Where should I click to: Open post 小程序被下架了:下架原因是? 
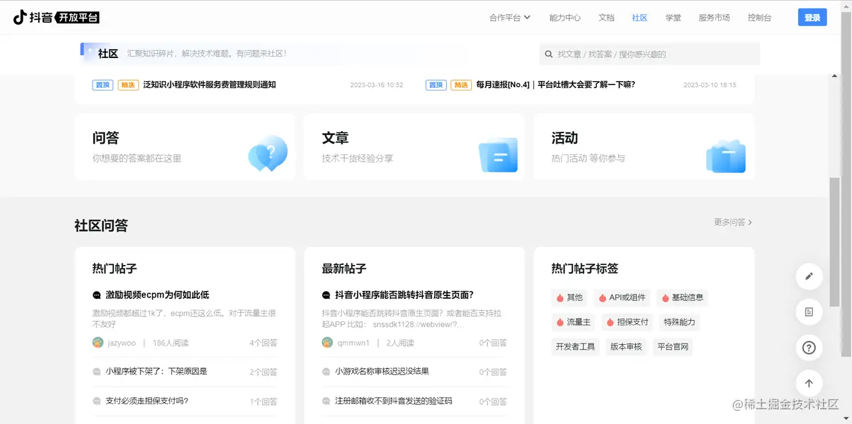[x=156, y=371]
